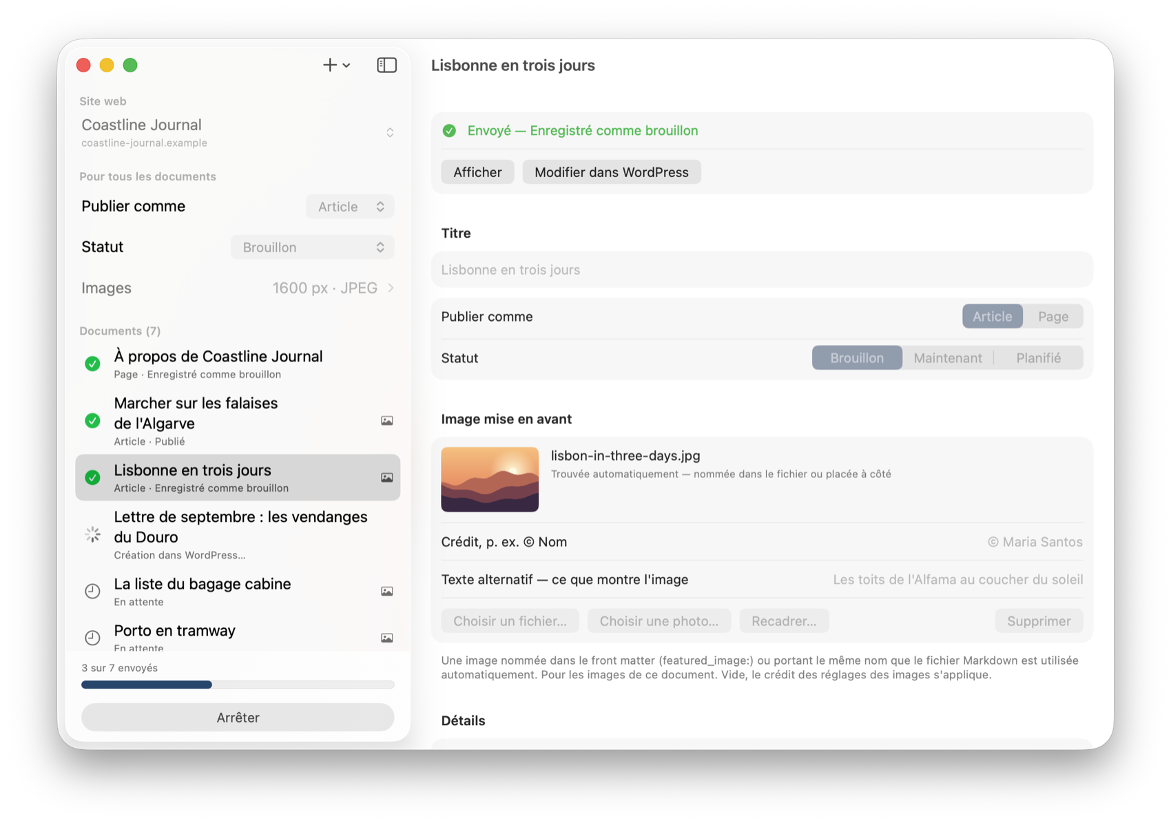Click the Détails section heading

(x=463, y=721)
